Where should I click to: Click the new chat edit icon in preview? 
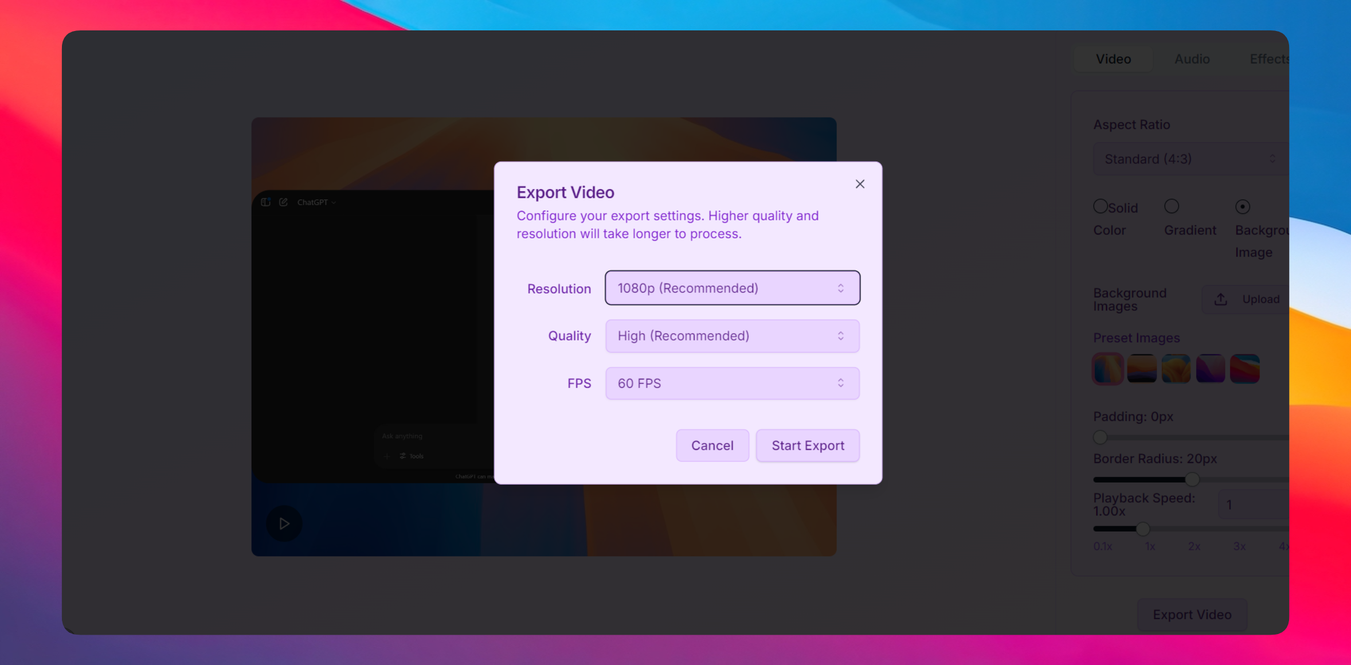[x=283, y=202]
